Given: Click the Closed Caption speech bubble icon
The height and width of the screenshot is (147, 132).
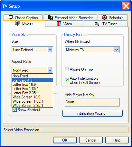Looking at the screenshot, I should (11, 17).
